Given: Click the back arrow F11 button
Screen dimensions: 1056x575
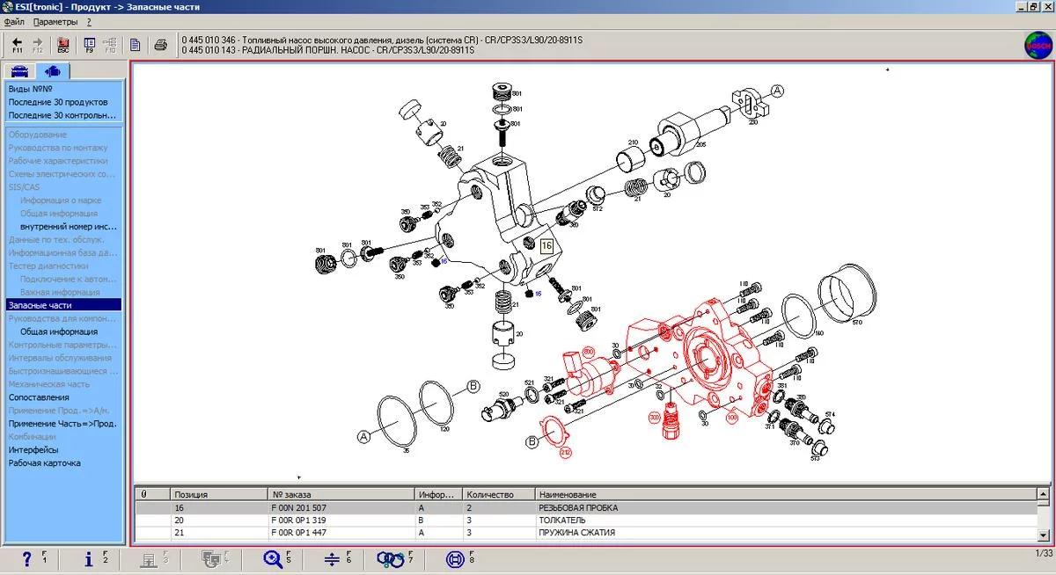Looking at the screenshot, I should coord(17,45).
